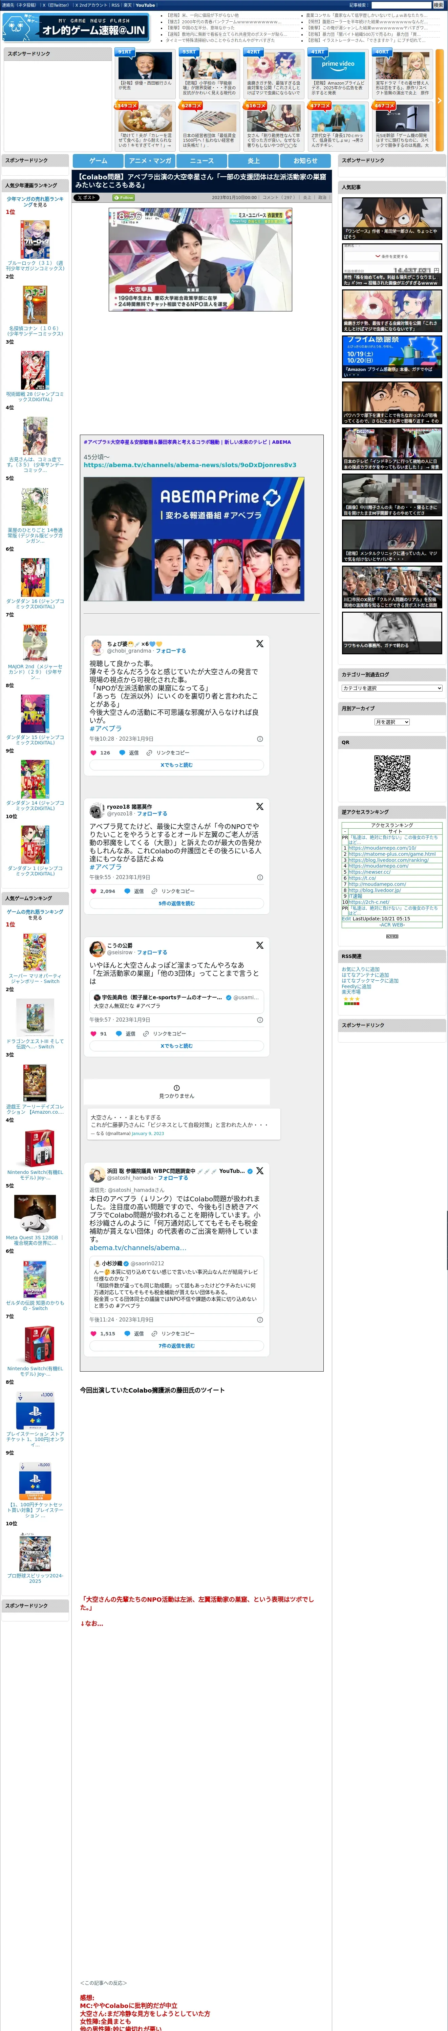
Task: Click #アベプラ hashtag in ryozo18 tweet
Action: point(105,867)
